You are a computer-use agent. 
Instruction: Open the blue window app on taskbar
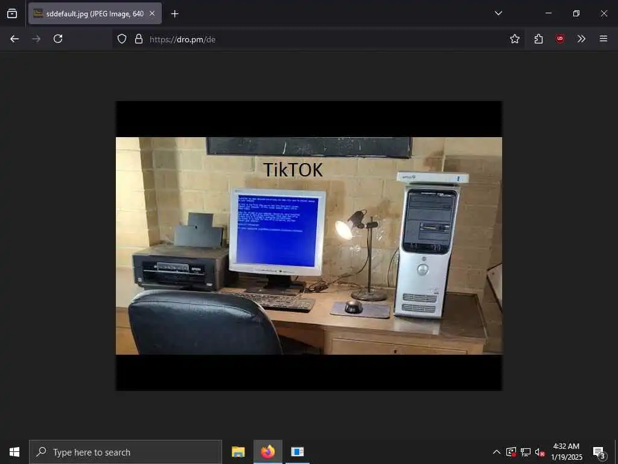(x=297, y=452)
